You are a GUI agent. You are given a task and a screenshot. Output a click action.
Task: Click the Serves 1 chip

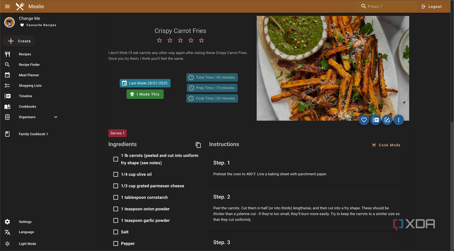(117, 133)
